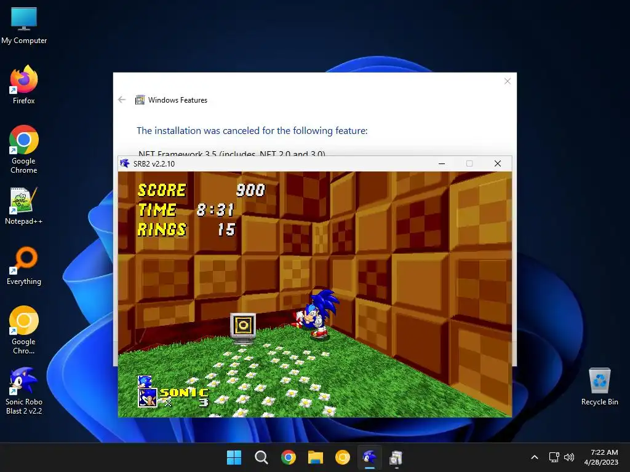The width and height of the screenshot is (630, 472).
Task: Select the Everything search desktop shortcut
Action: (x=24, y=265)
